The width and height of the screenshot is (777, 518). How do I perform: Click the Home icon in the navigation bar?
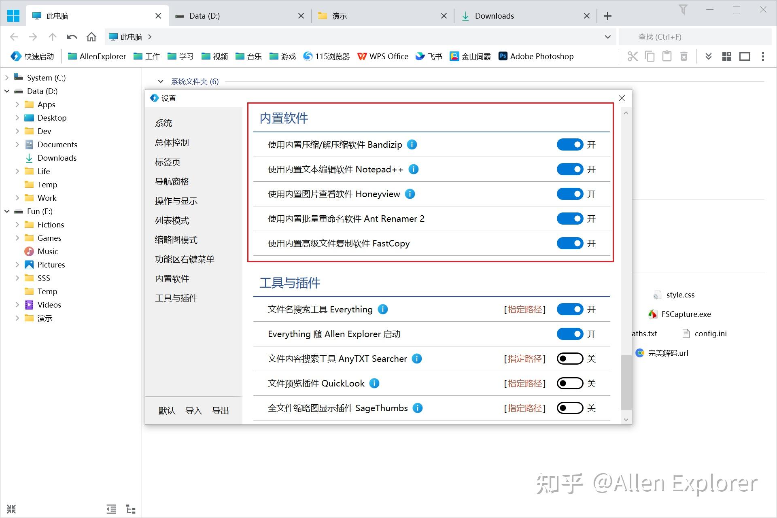(x=91, y=37)
